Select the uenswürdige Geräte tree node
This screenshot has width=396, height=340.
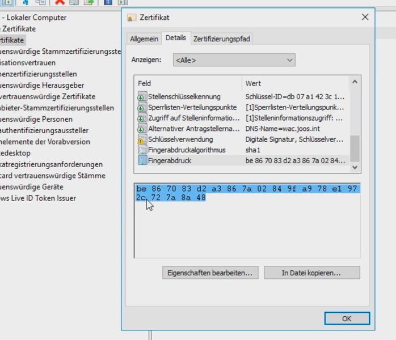(x=32, y=187)
